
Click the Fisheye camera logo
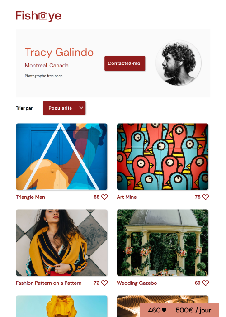tap(38, 16)
